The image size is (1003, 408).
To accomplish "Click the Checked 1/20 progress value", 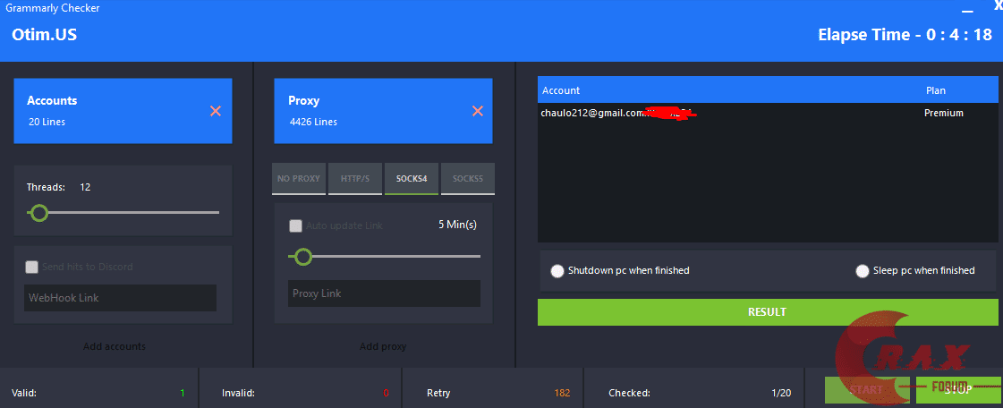I will tap(781, 393).
